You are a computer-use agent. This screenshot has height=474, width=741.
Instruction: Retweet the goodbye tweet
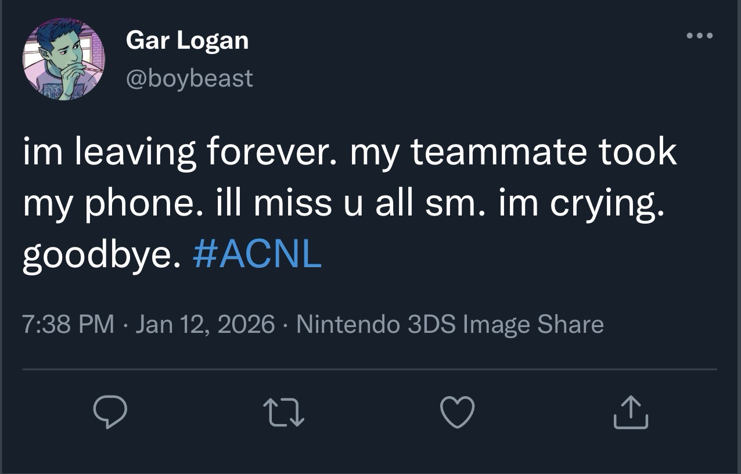point(284,412)
